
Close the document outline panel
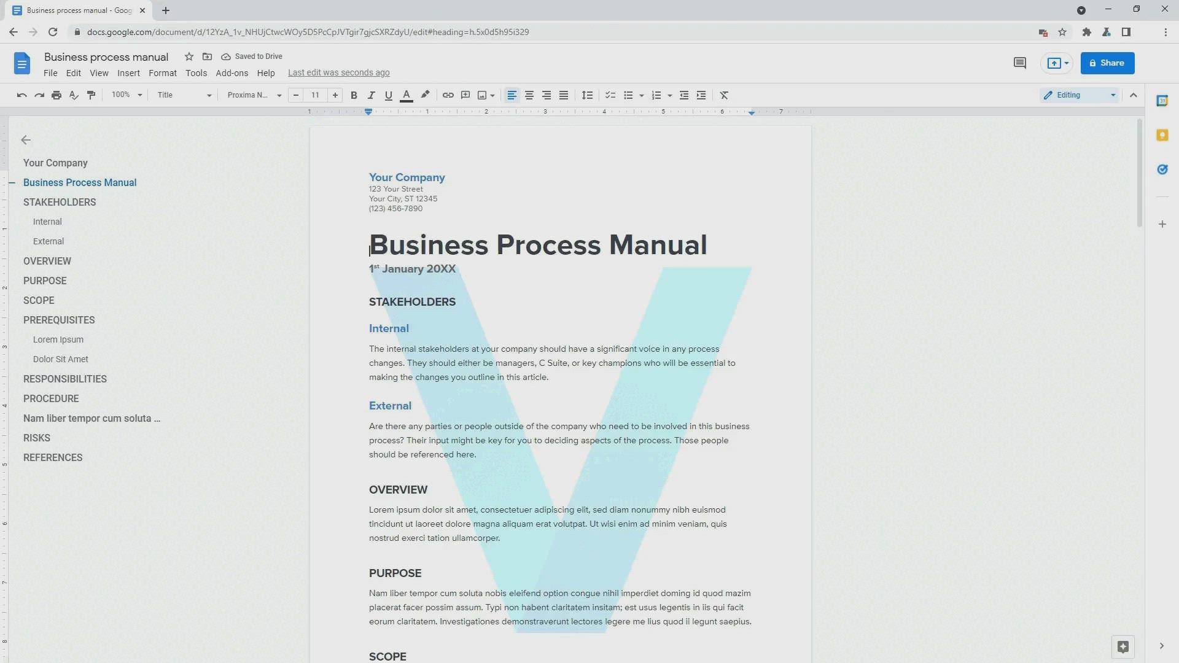(x=26, y=140)
